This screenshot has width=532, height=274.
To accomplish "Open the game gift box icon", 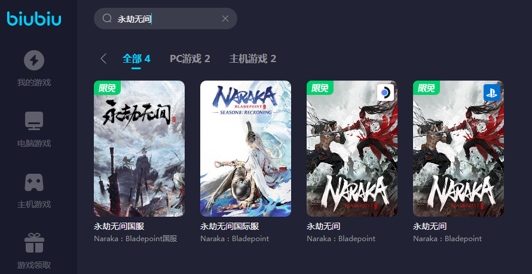I will click(x=34, y=243).
